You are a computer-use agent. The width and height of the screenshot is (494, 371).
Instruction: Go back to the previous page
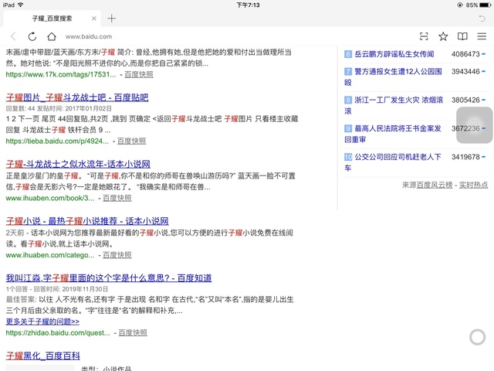click(x=13, y=36)
